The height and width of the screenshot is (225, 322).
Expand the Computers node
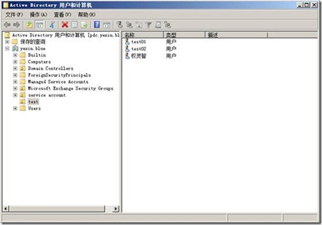pos(15,62)
